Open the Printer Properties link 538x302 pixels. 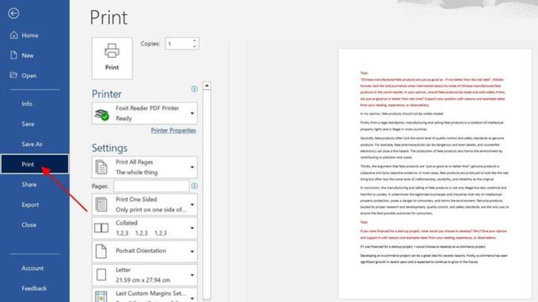[174, 130]
